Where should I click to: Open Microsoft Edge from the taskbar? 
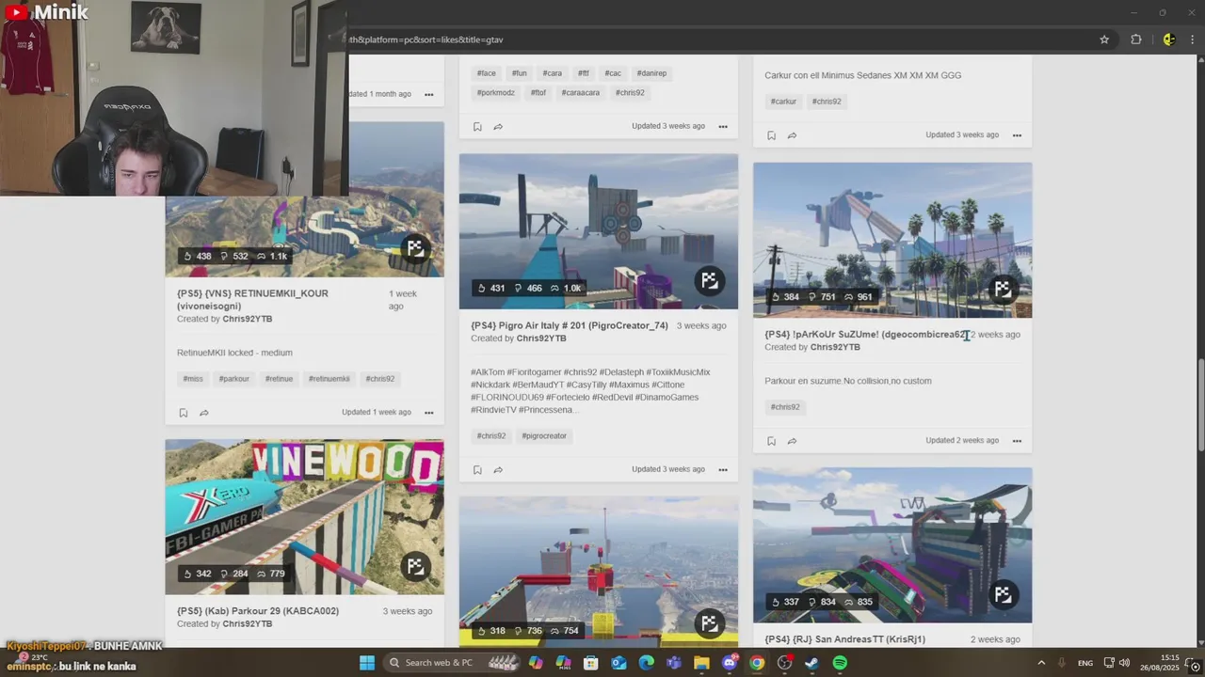coord(647,663)
